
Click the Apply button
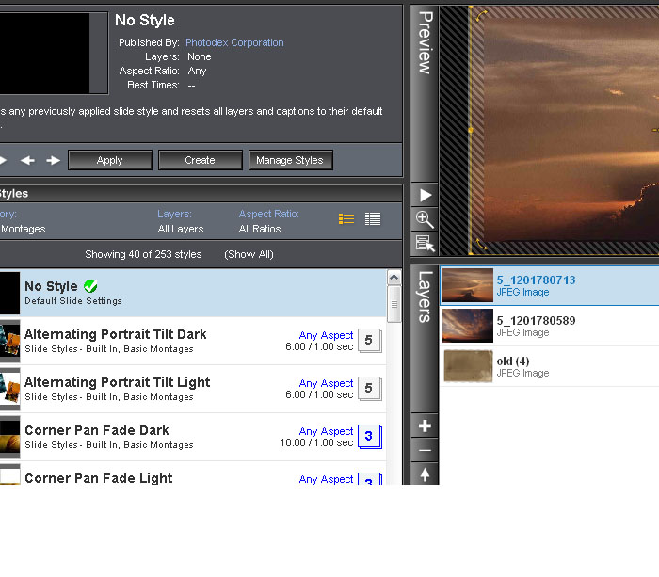109,161
